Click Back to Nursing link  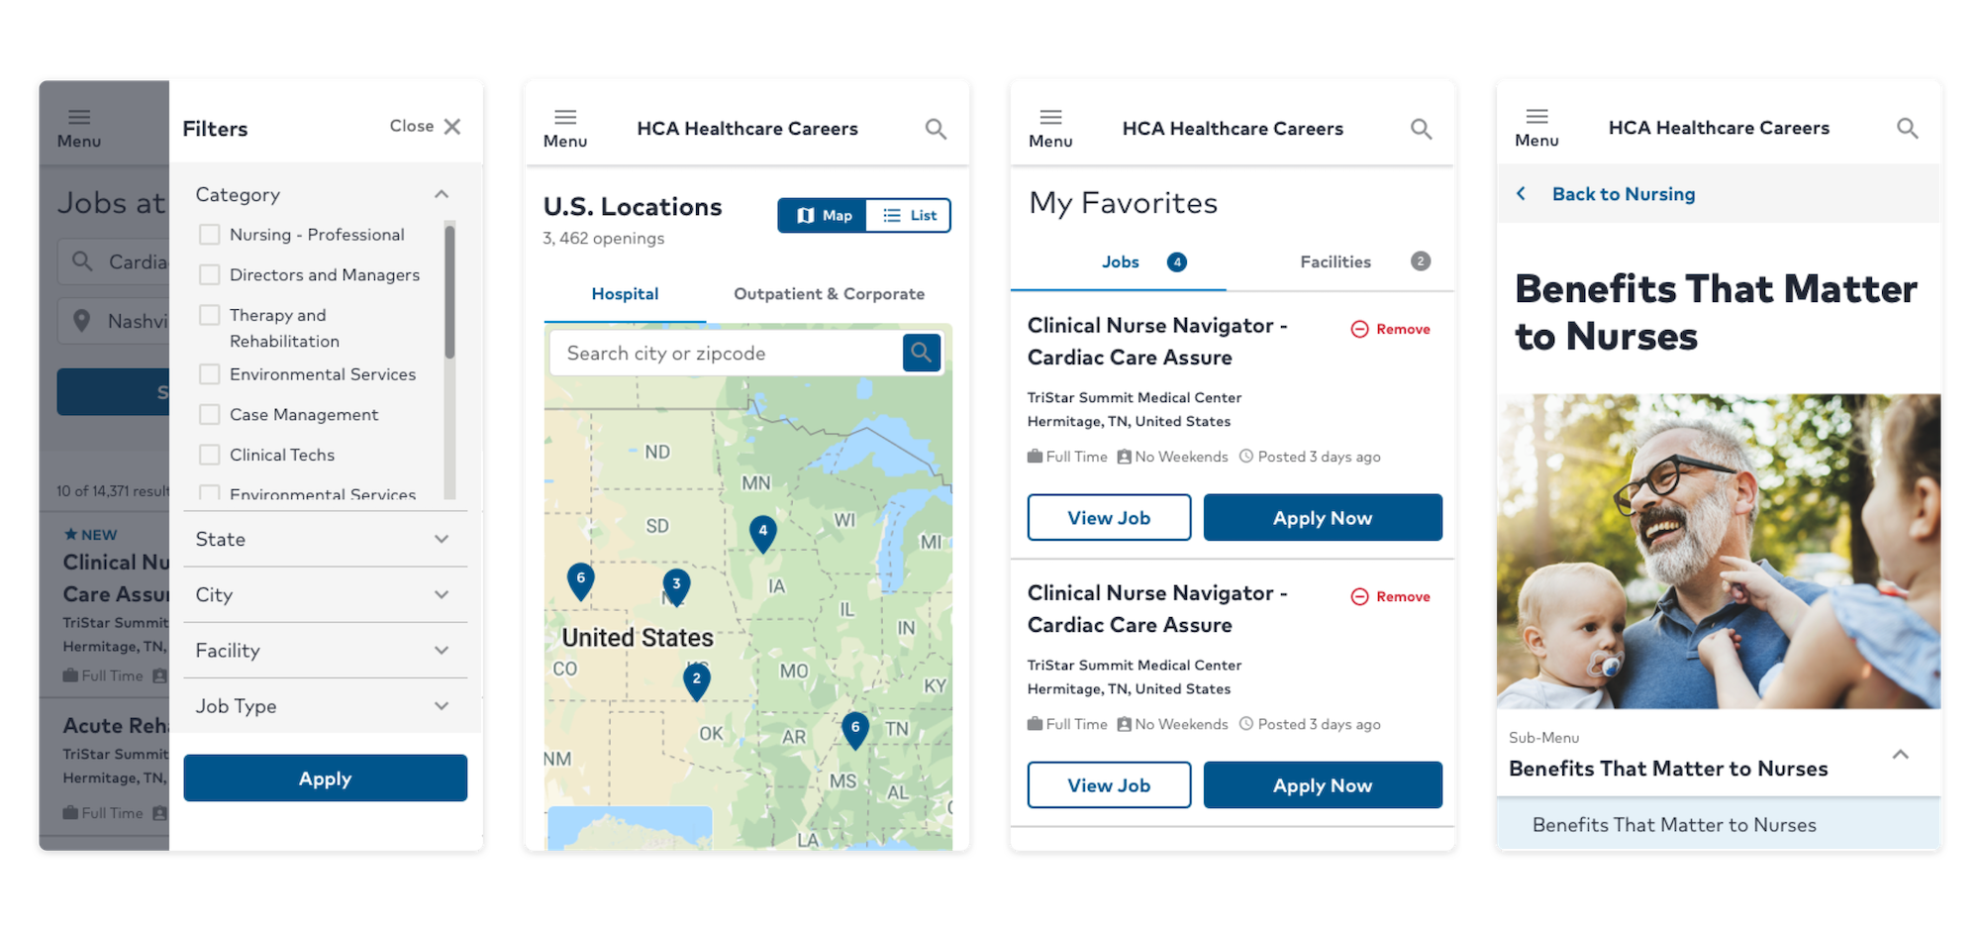pos(1624,194)
